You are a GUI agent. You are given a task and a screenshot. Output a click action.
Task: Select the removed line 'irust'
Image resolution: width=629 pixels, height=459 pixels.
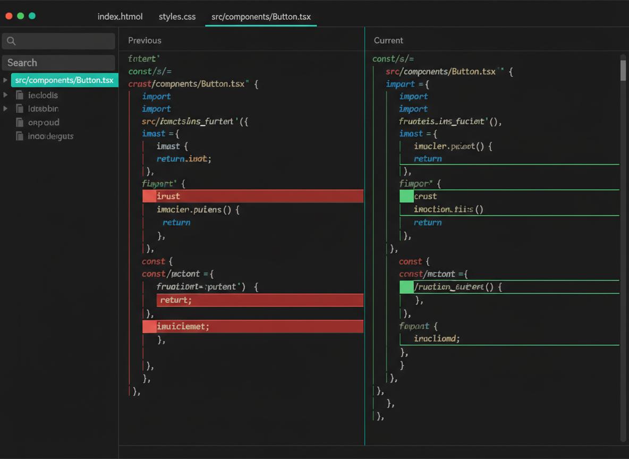coord(253,196)
